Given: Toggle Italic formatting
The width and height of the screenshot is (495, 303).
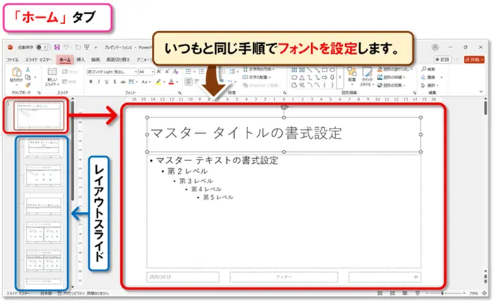Looking at the screenshot, I should 99,82.
